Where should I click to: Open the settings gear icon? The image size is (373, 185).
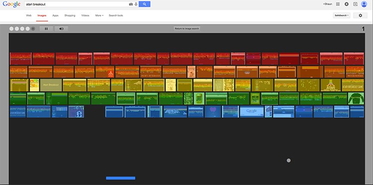click(361, 15)
